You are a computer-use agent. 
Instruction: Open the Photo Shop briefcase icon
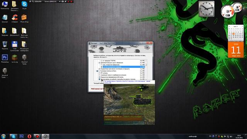pyautogui.click(x=24, y=19)
